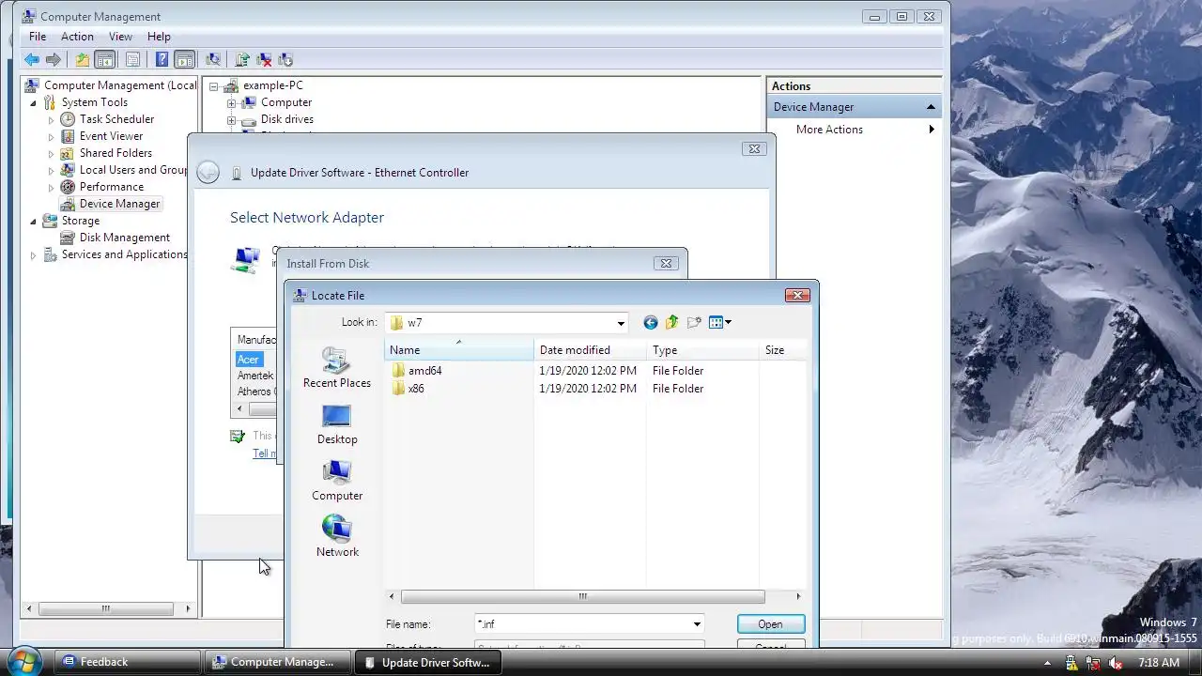
Task: Click the blue Help question mark icon
Action: (x=162, y=59)
